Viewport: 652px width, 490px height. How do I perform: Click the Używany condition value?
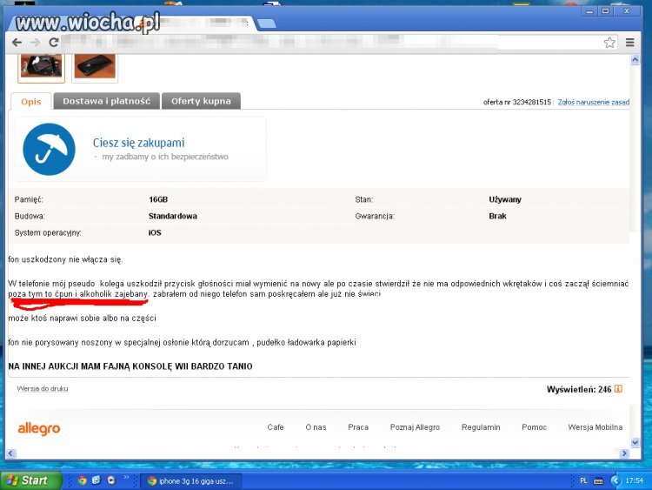coord(505,200)
